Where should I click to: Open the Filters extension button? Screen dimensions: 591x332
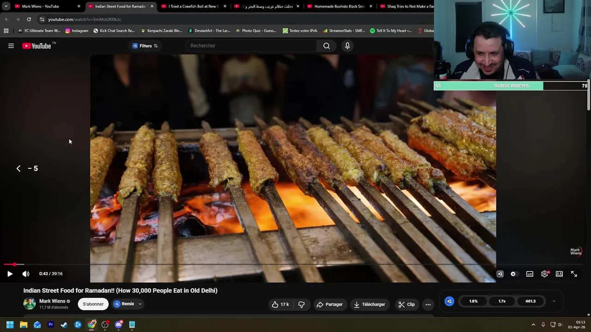(x=145, y=46)
